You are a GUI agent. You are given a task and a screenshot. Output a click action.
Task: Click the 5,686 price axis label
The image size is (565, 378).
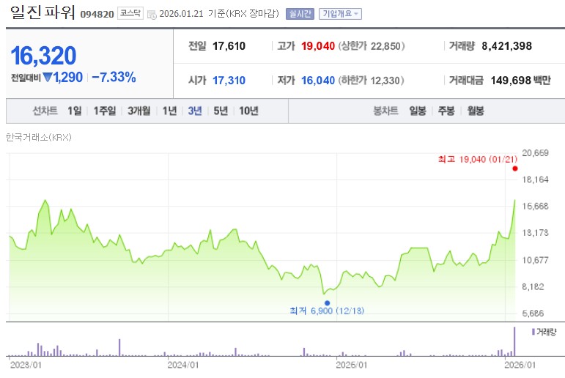click(533, 313)
